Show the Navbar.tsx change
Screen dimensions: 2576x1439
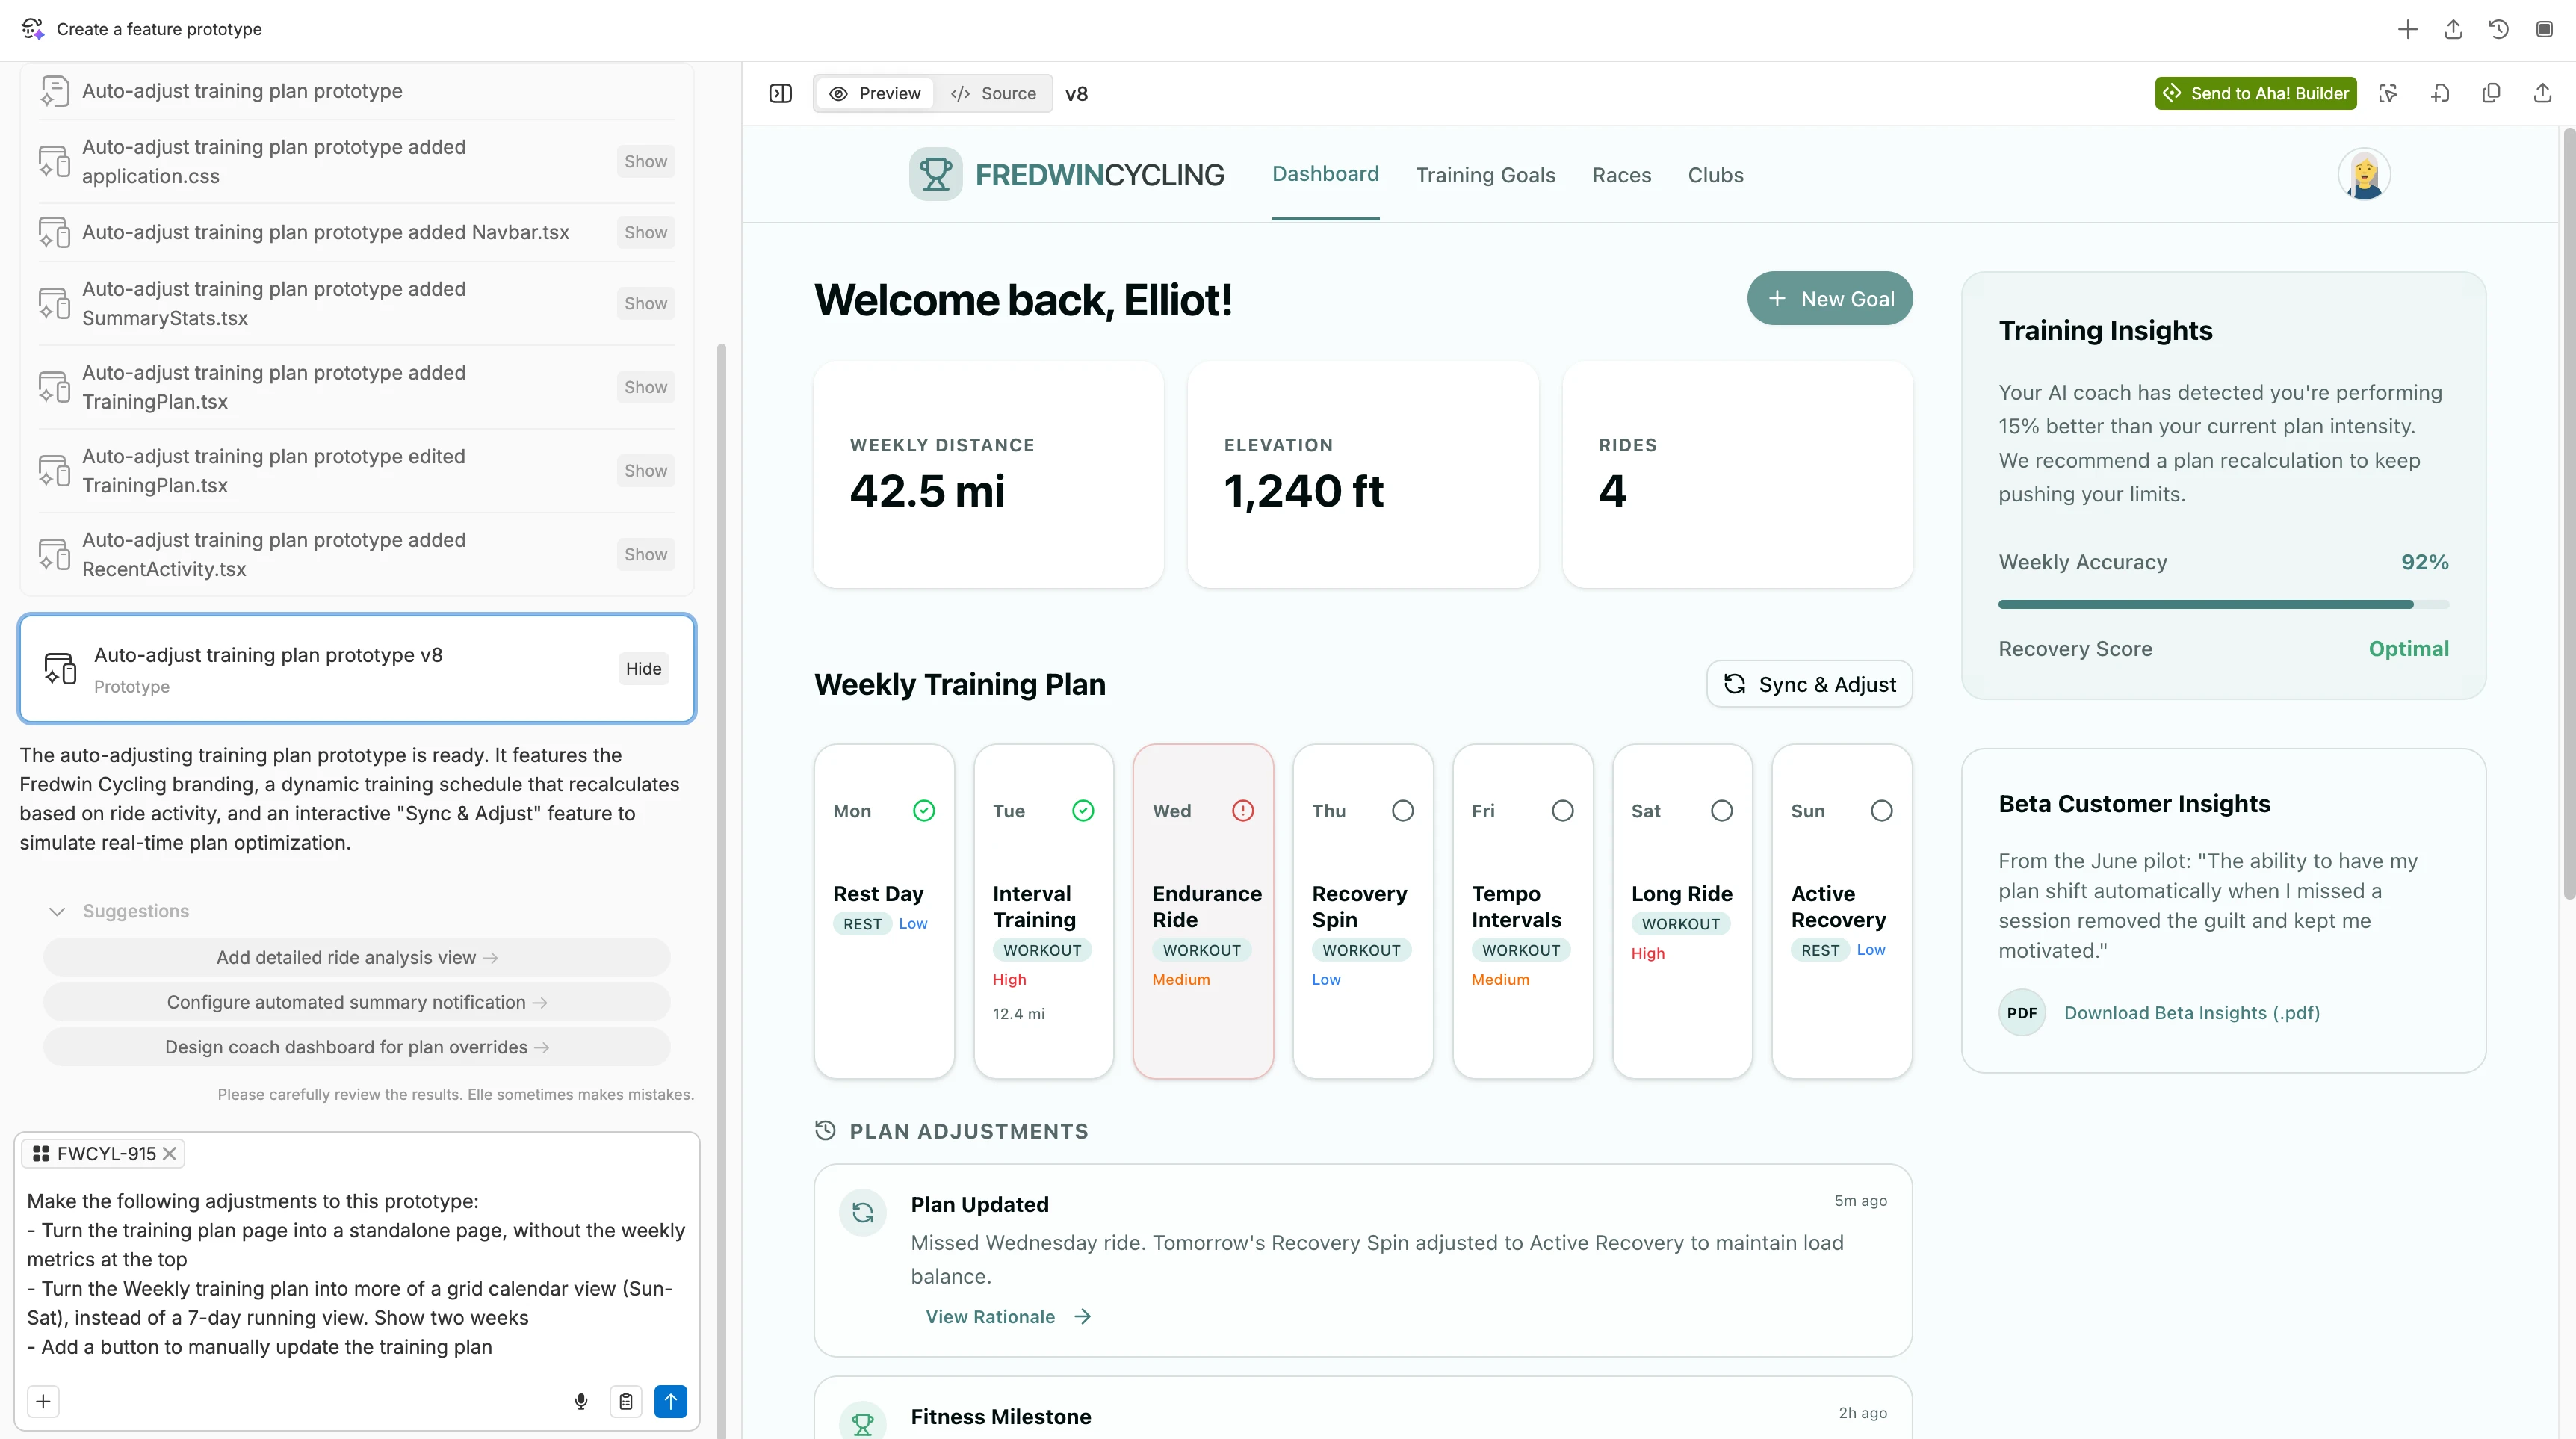tap(645, 232)
